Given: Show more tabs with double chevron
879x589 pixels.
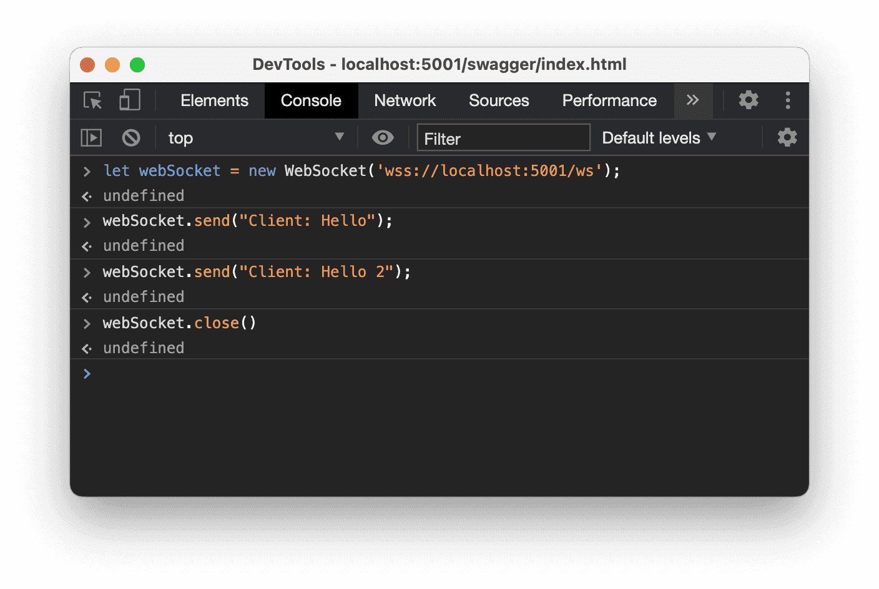Looking at the screenshot, I should coord(692,100).
